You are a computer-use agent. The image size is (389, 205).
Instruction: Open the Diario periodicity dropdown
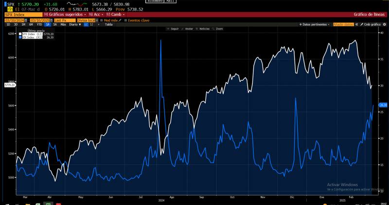[x=75, y=24]
